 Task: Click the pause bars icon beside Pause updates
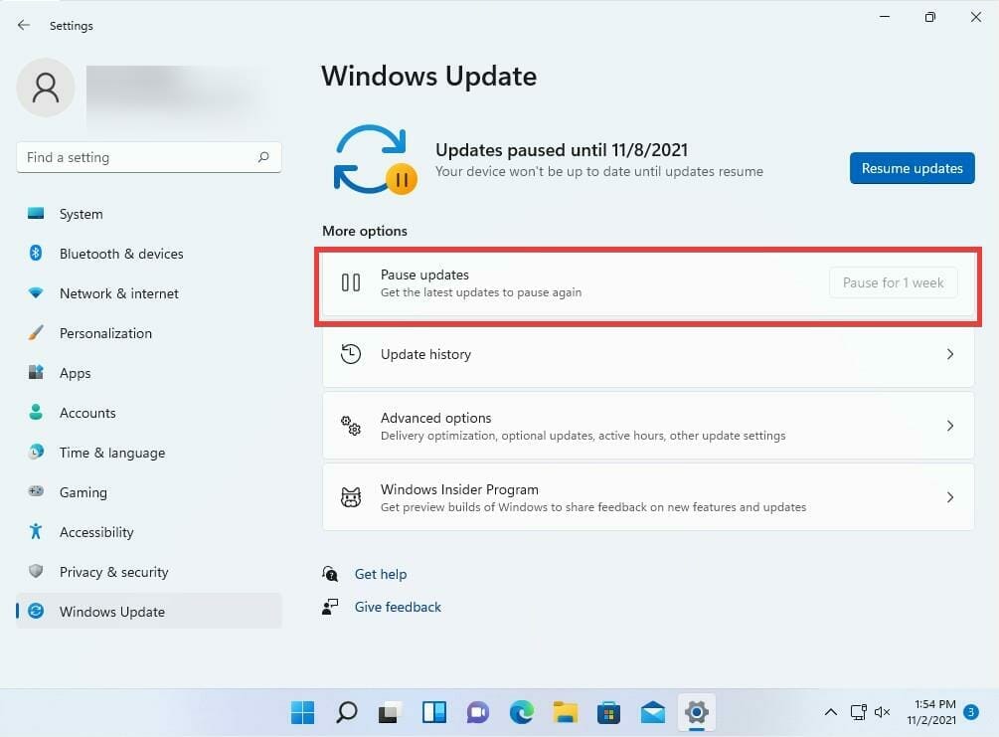click(x=351, y=282)
